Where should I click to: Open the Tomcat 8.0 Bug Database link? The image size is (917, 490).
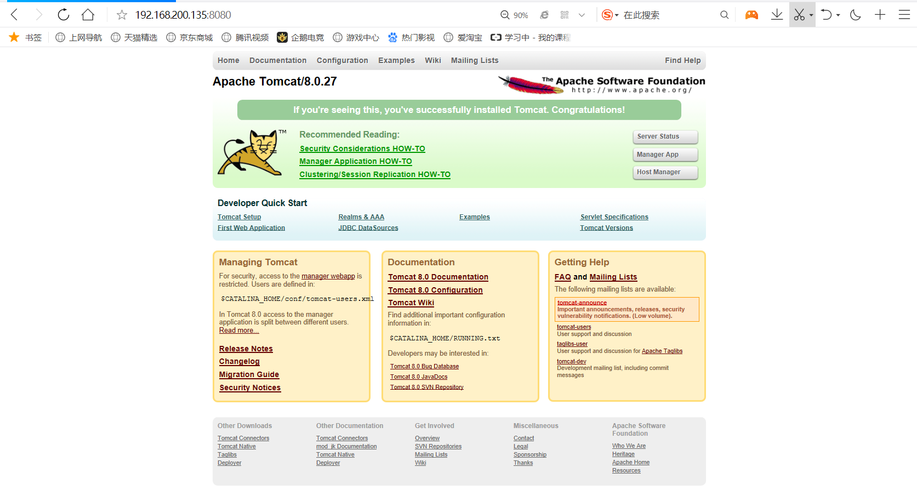[425, 366]
